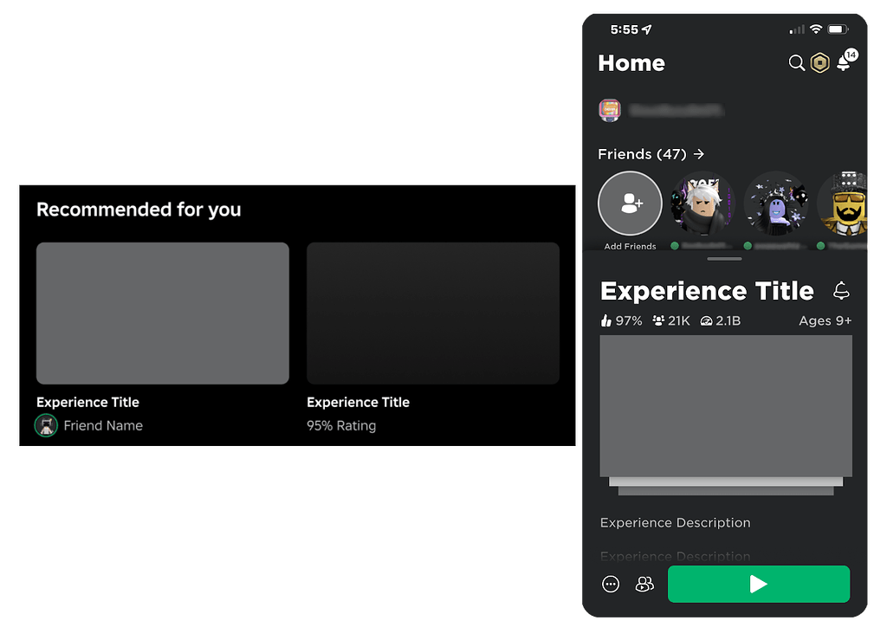Open the Robux hexagon icon
887x627 pixels.
point(819,62)
